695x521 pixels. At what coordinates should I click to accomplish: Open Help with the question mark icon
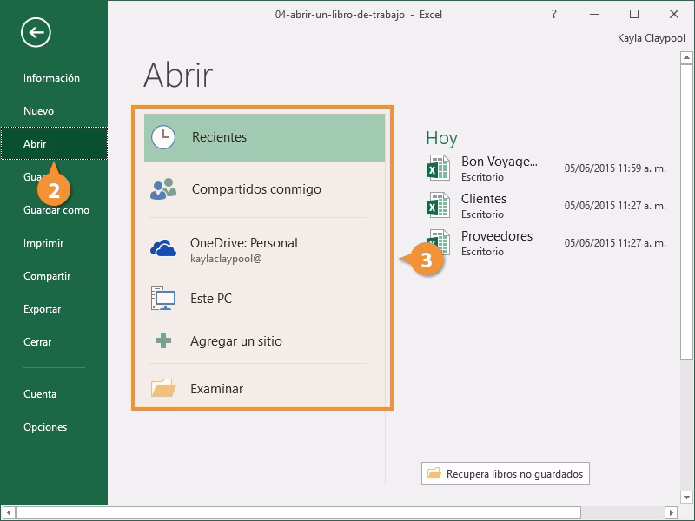coord(554,15)
